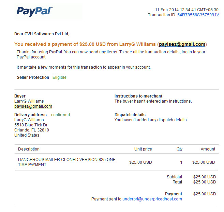224x212 pixels.
Task: Click the underpri@underpricedhost.com payment link
Action: coord(152,199)
